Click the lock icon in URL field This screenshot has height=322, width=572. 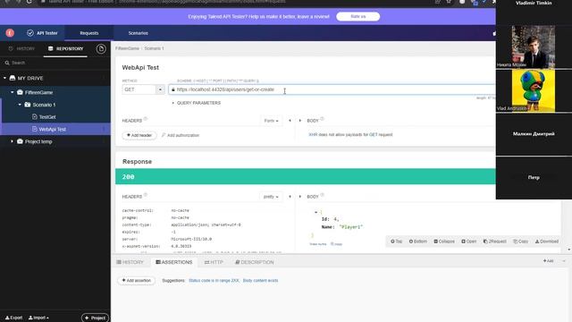click(172, 89)
